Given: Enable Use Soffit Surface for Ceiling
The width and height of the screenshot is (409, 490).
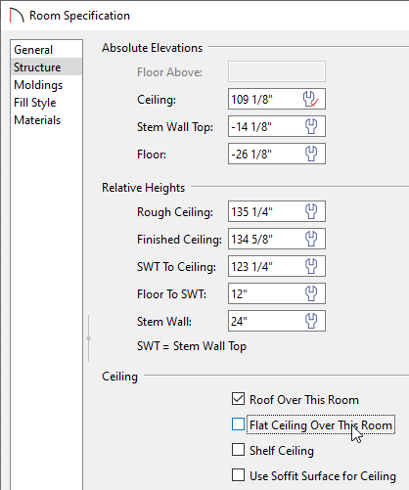Looking at the screenshot, I should (238, 475).
